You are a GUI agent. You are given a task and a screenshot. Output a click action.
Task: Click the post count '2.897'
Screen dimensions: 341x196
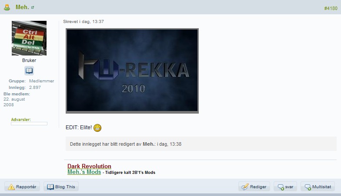point(35,88)
